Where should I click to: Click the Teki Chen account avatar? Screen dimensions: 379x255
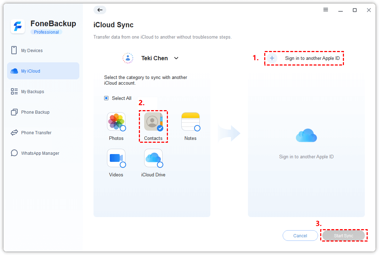(x=128, y=58)
